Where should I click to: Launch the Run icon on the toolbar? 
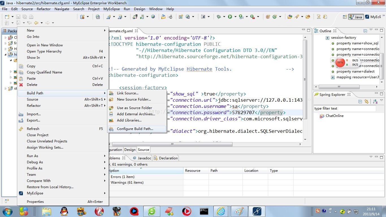tap(229, 17)
